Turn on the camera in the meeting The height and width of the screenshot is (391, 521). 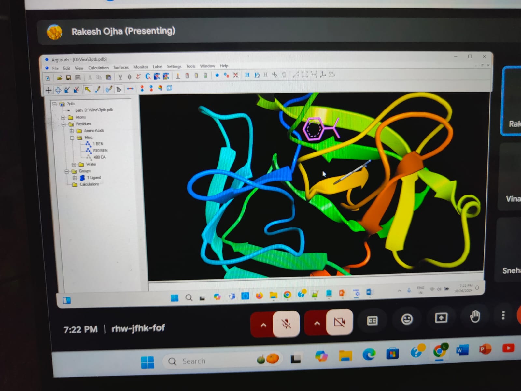click(339, 322)
